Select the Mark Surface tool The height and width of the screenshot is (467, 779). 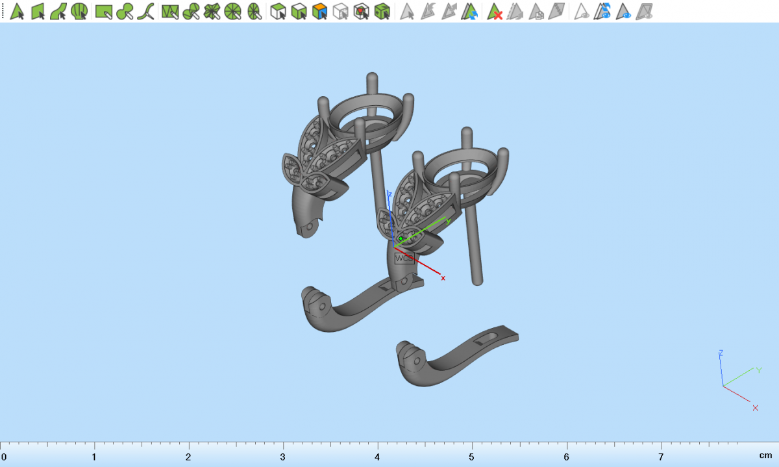point(58,11)
